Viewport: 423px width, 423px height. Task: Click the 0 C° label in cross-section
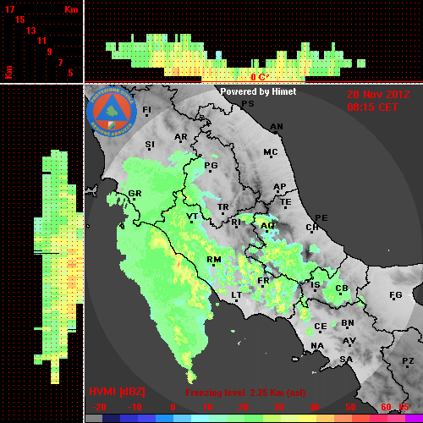point(260,77)
